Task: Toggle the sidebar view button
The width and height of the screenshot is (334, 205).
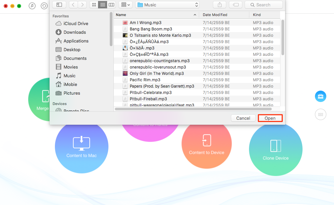Action: (59, 5)
